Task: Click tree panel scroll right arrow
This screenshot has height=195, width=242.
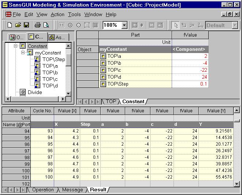Action: tap(63, 99)
